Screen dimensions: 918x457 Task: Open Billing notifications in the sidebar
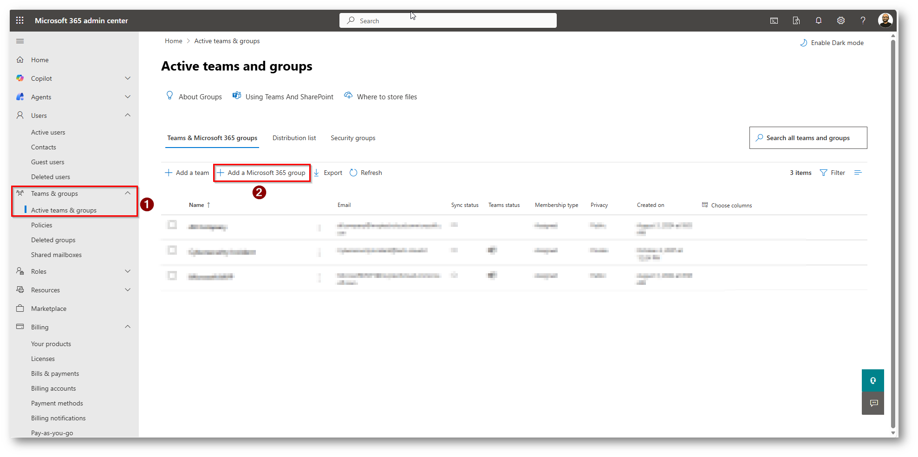click(x=59, y=418)
